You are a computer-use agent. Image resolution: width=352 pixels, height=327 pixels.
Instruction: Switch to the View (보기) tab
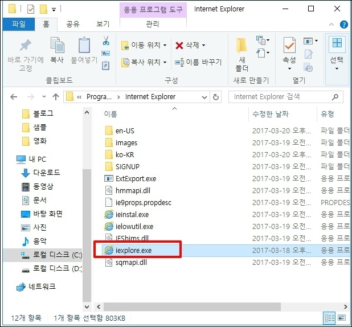click(103, 24)
